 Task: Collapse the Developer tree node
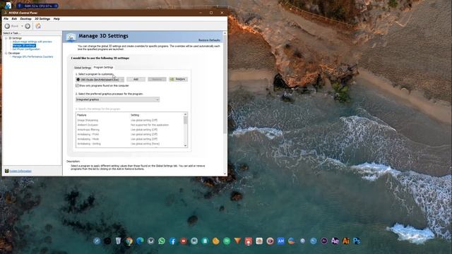(x=6, y=54)
